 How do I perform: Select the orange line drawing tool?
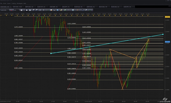78,10
